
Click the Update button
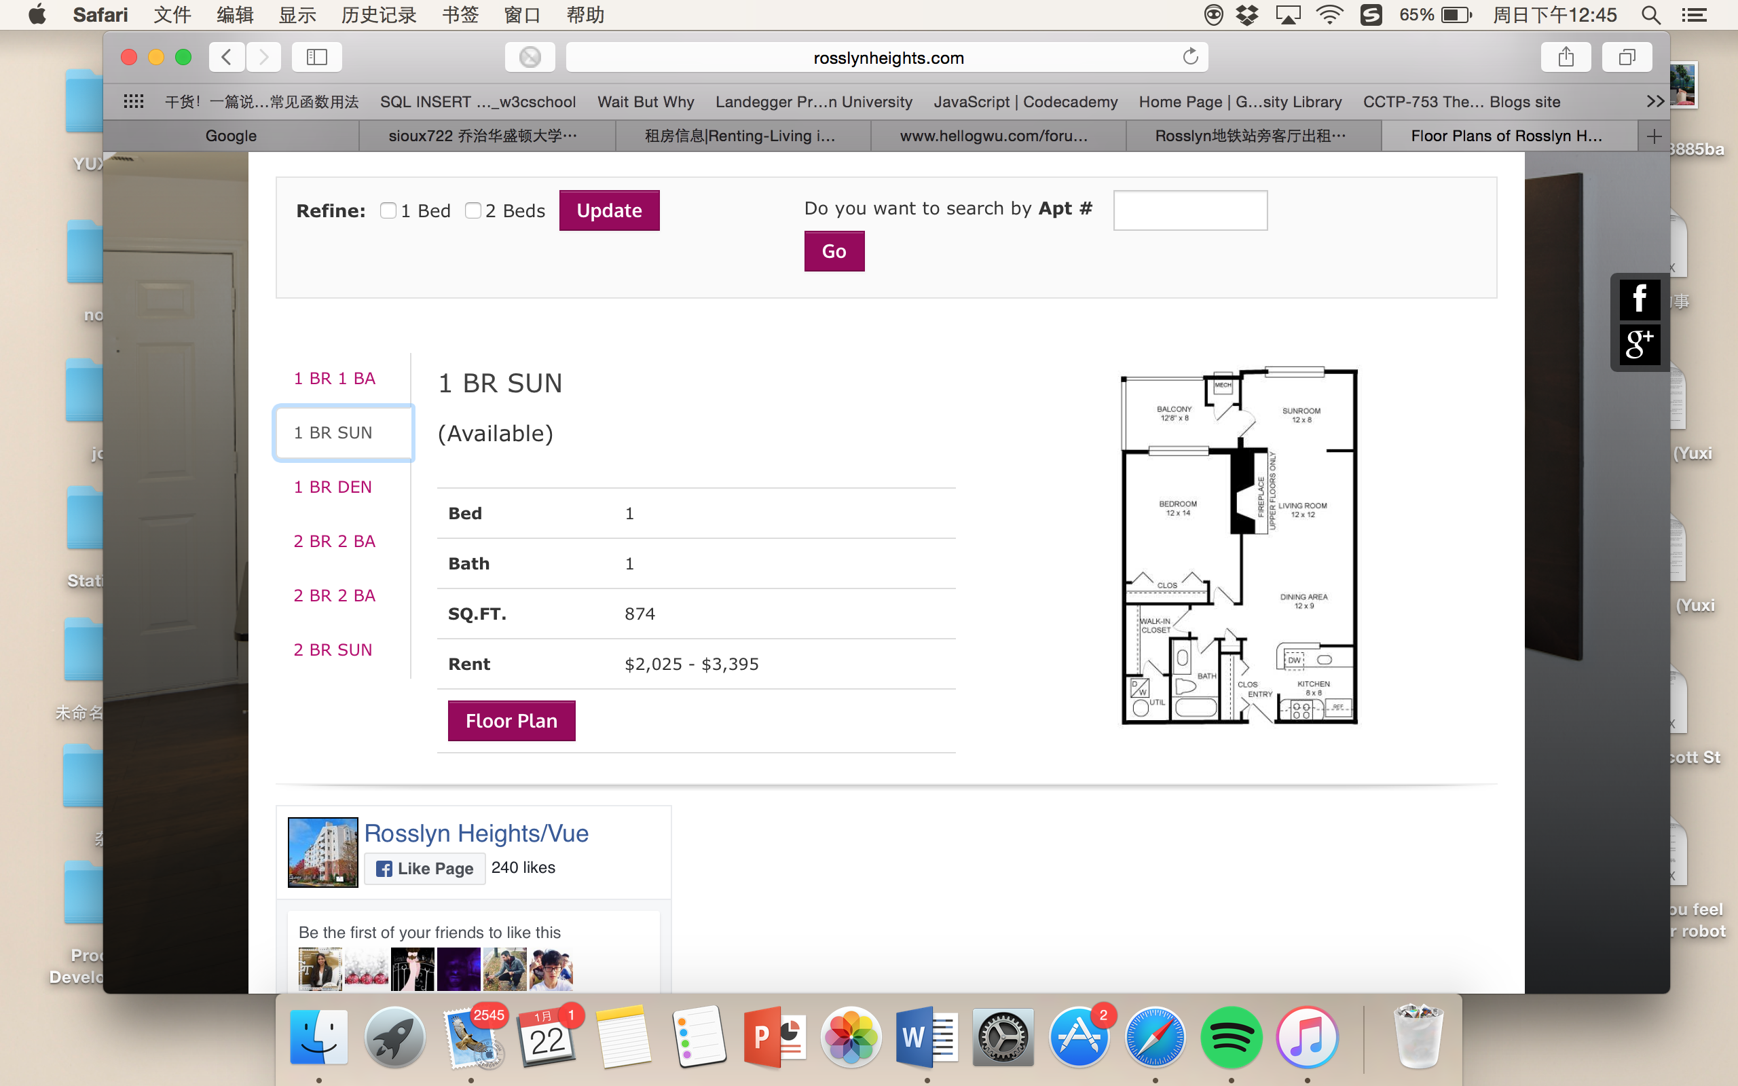pos(609,210)
